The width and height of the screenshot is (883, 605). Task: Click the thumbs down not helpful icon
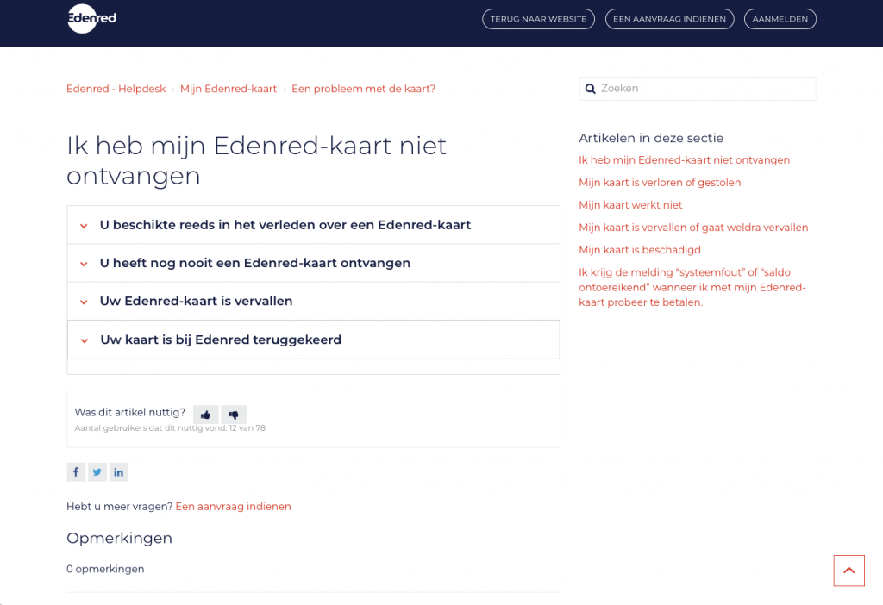(x=234, y=415)
